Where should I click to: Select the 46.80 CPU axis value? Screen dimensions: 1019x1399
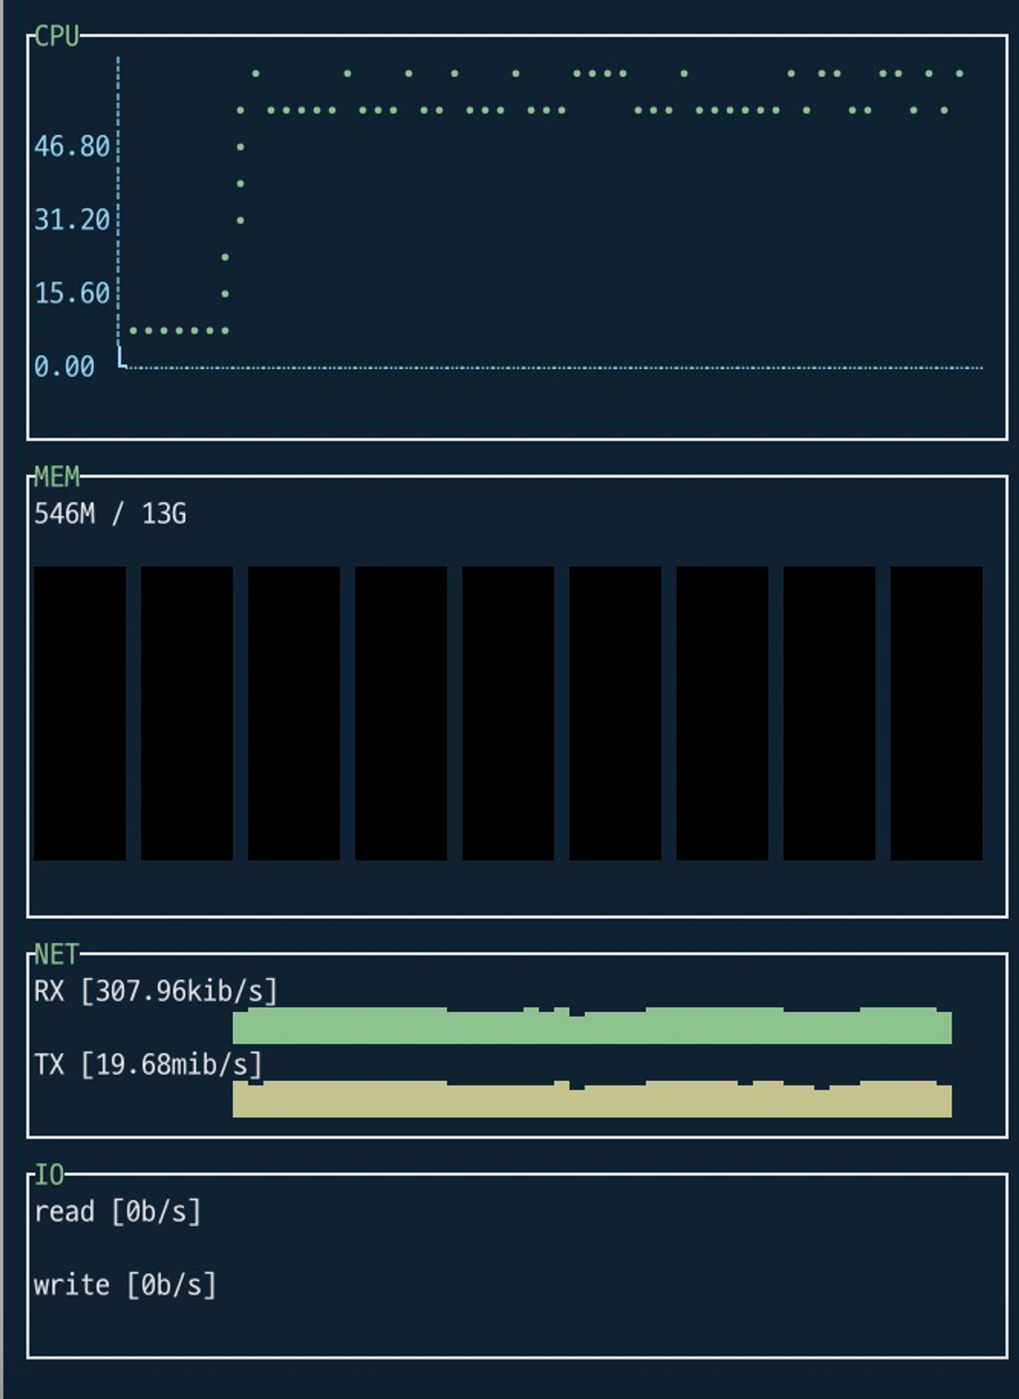[x=71, y=147]
